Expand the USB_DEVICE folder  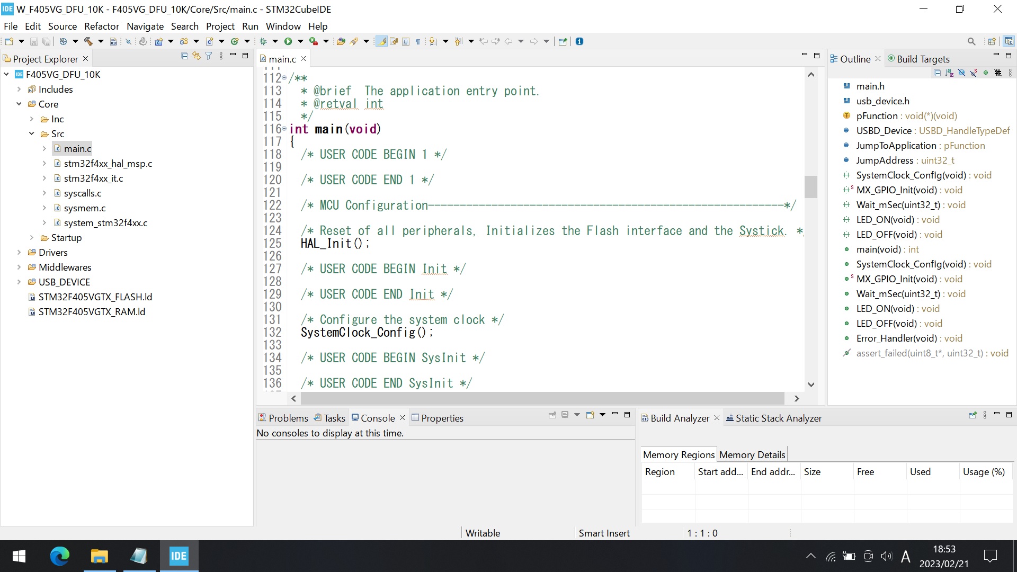[19, 282]
